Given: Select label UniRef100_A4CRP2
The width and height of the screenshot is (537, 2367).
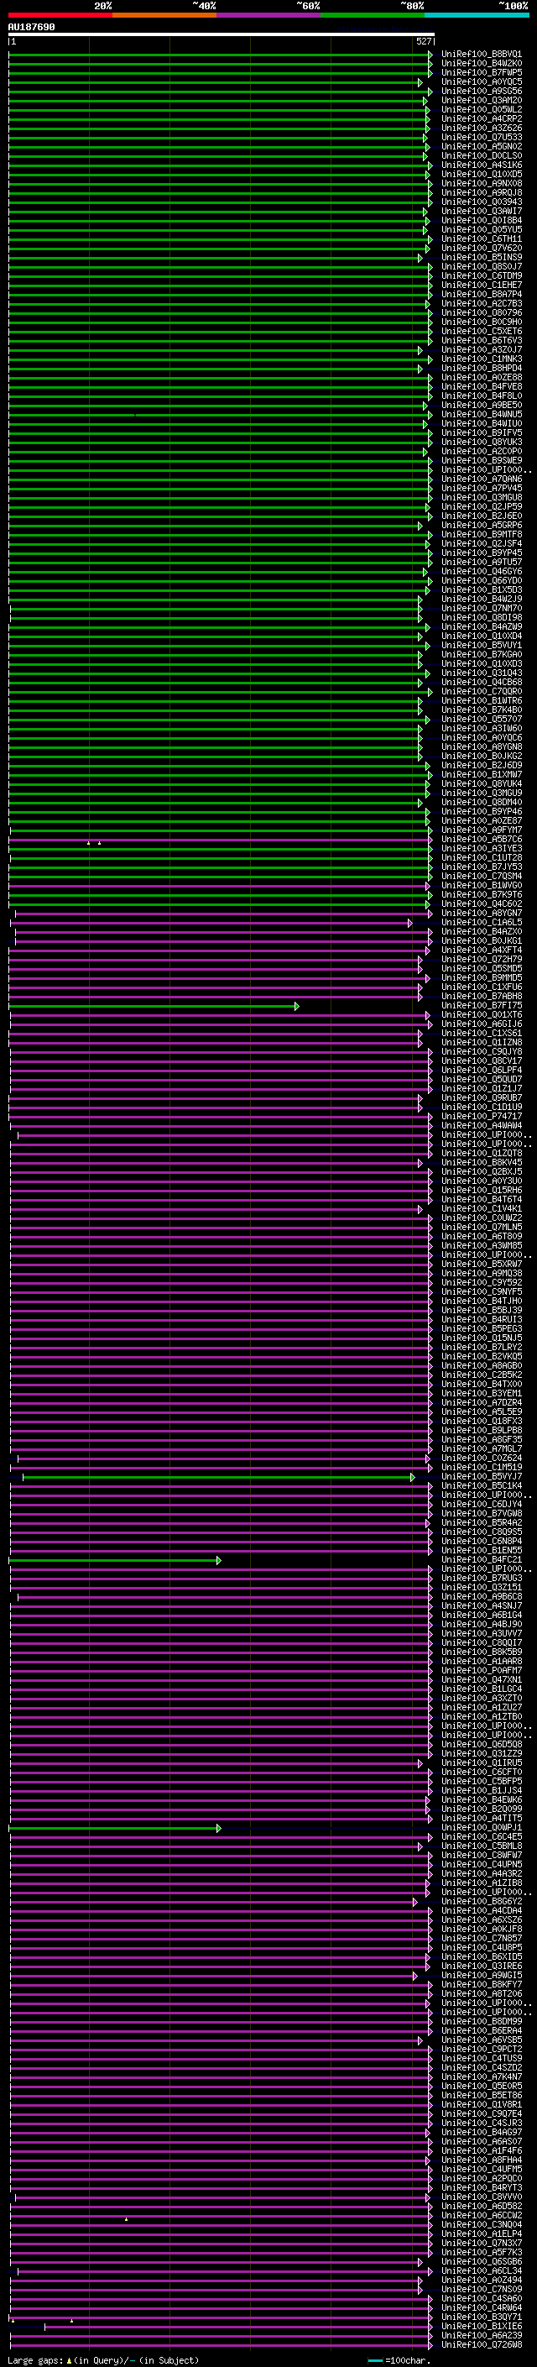Looking at the screenshot, I should [481, 118].
